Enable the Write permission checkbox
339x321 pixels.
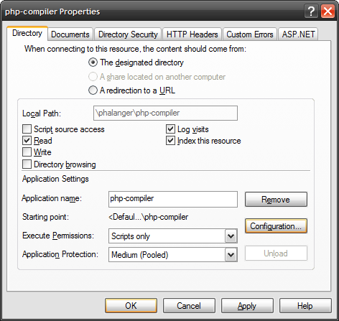pyautogui.click(x=27, y=152)
